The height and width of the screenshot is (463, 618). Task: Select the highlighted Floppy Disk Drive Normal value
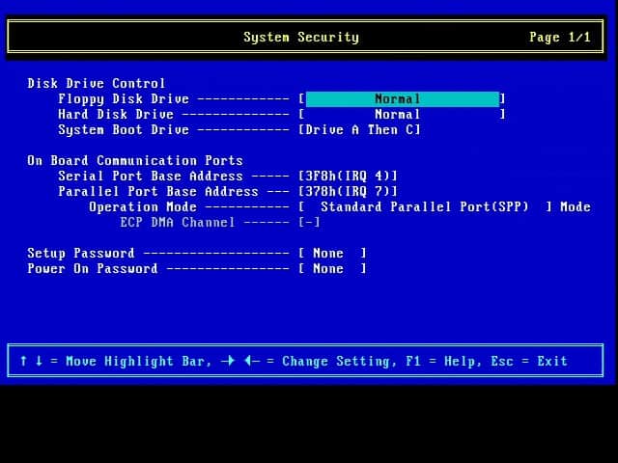(403, 98)
